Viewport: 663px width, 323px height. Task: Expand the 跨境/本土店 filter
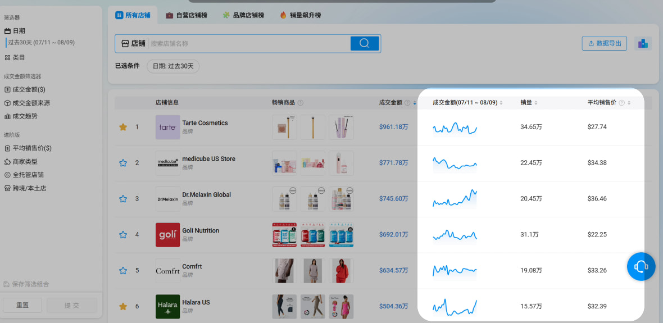[25, 188]
